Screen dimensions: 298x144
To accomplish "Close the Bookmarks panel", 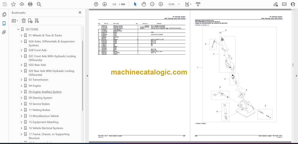I will point(80,13).
